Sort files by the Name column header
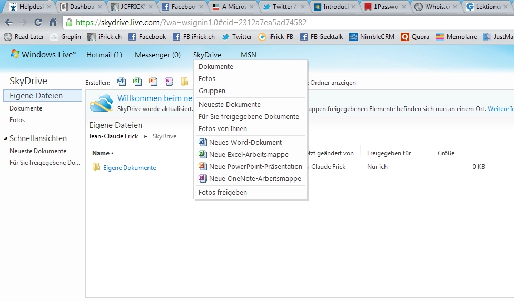The height and width of the screenshot is (301, 514). coord(101,153)
